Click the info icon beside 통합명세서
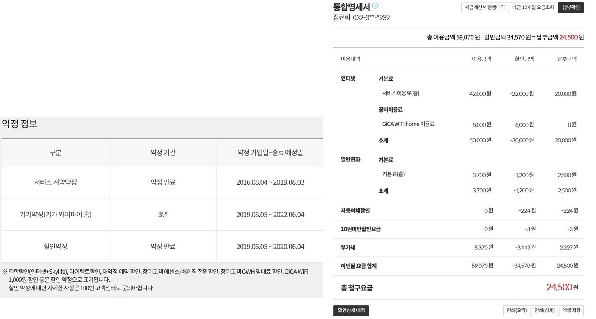 coord(375,6)
